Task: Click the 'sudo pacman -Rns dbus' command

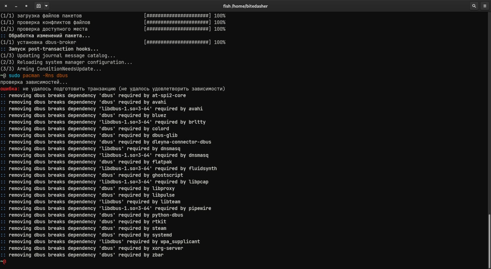Action: (38, 75)
